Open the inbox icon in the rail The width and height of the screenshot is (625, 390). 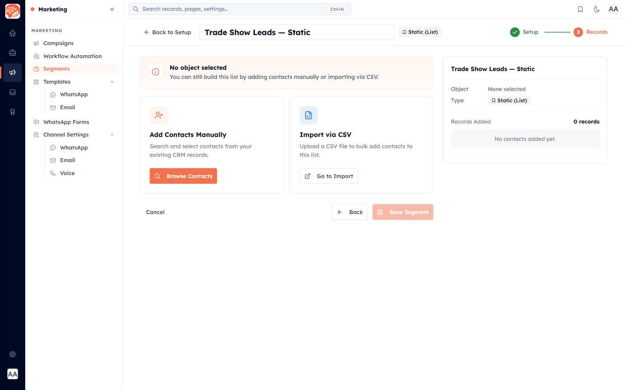(x=13, y=92)
